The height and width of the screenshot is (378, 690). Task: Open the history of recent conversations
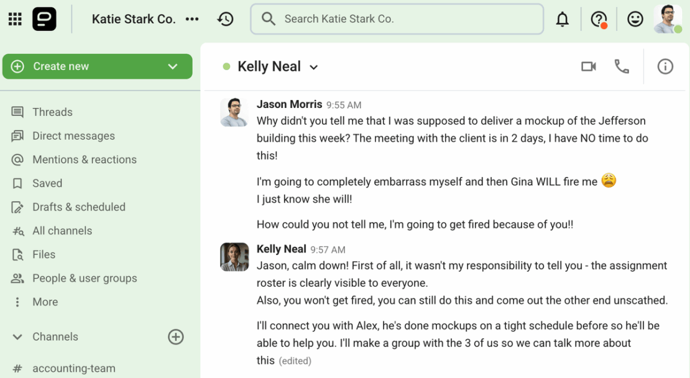pyautogui.click(x=225, y=19)
